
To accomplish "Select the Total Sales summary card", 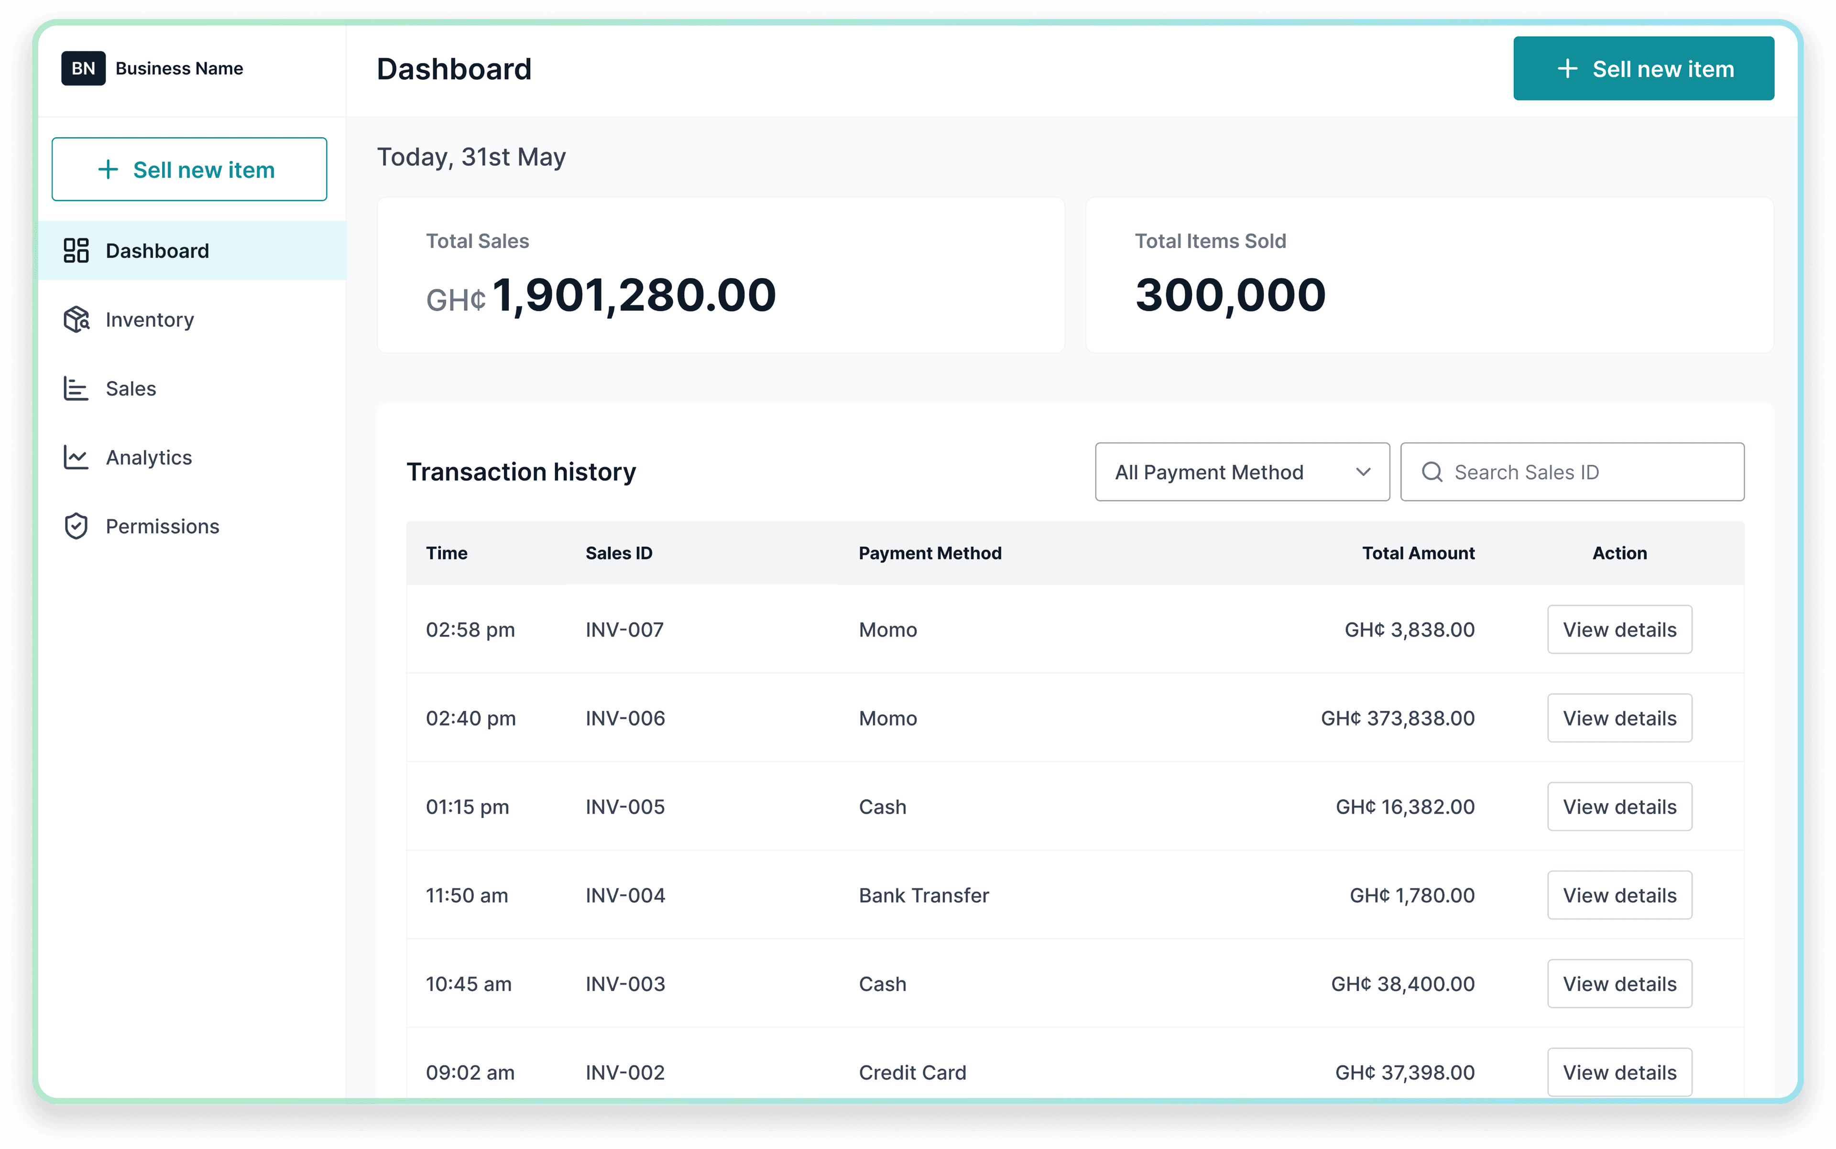I will click(x=721, y=275).
